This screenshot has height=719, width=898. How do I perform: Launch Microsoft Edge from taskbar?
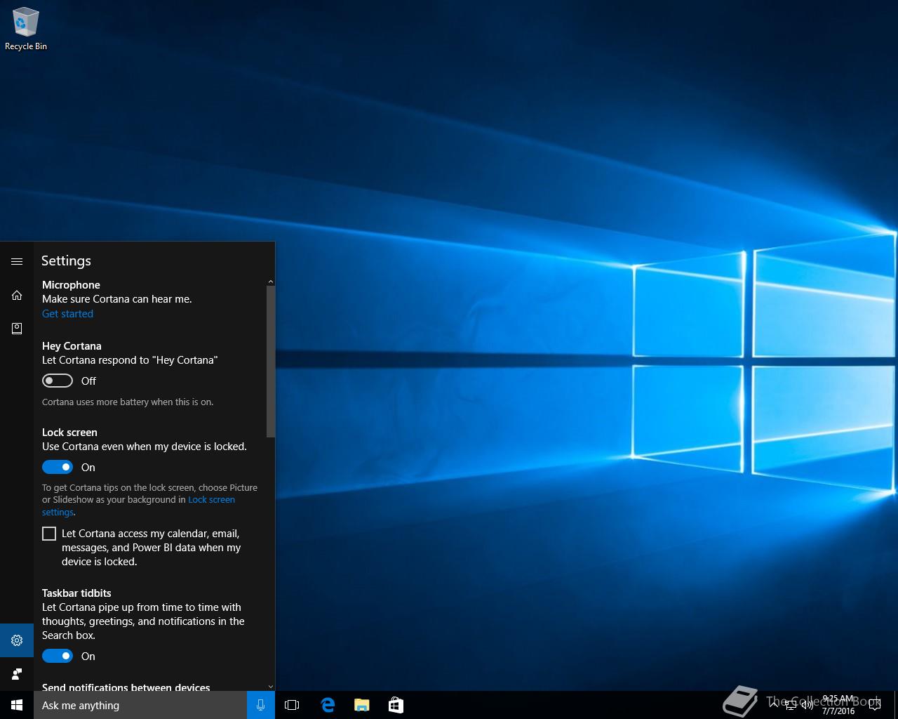click(328, 705)
